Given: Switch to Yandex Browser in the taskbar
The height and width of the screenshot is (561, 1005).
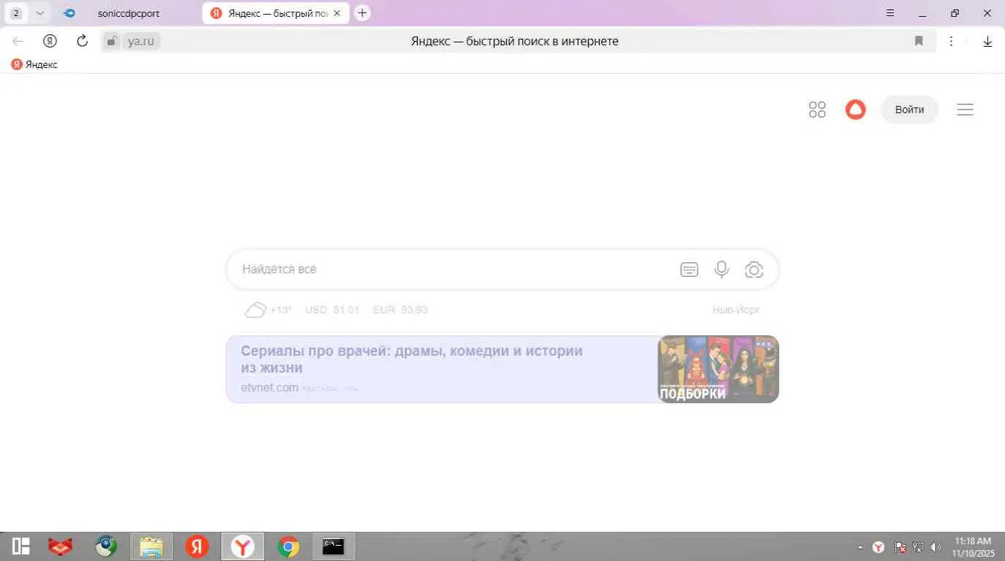Looking at the screenshot, I should [242, 546].
